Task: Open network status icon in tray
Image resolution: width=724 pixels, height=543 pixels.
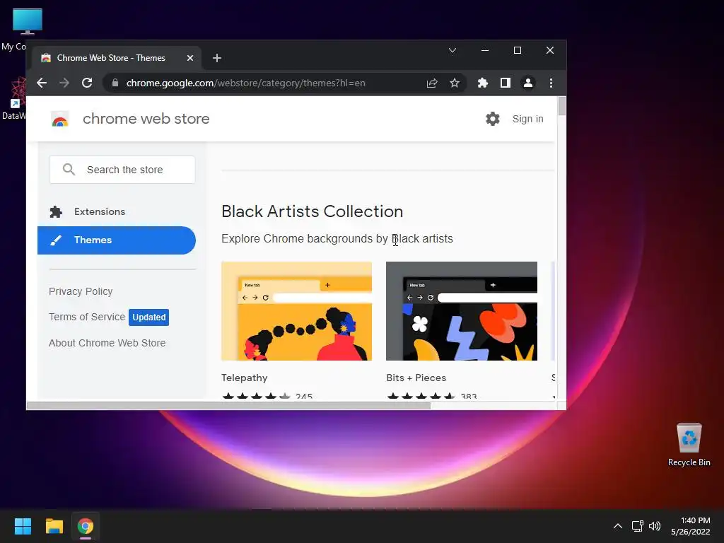Action: [638, 526]
